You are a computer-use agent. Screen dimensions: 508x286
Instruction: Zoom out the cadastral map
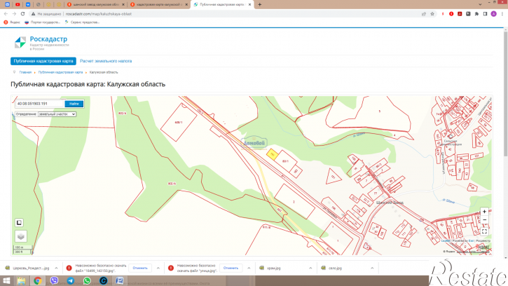tap(484, 220)
